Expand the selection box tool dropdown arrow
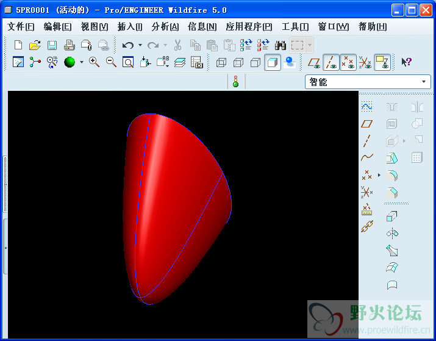This screenshot has height=341, width=436. 310,45
